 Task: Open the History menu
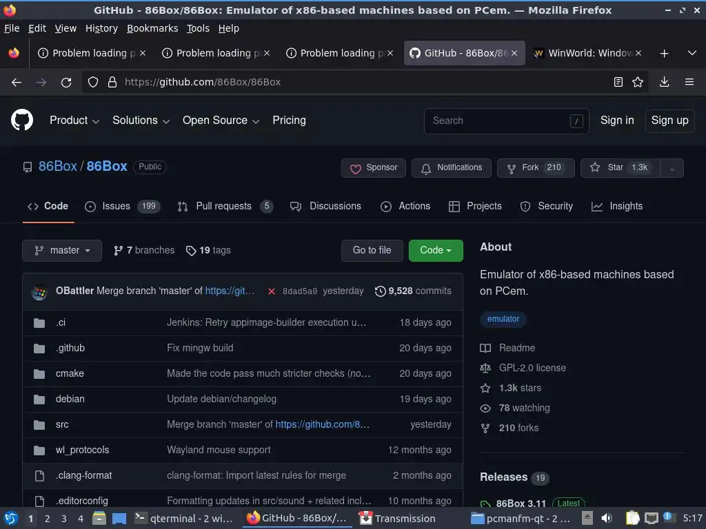[101, 28]
